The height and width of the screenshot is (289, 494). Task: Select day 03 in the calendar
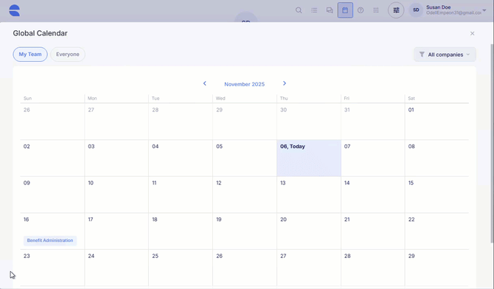pos(116,158)
